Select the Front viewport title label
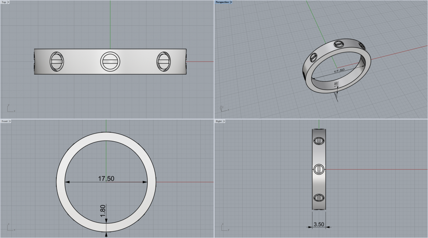The image size is (428, 238). click(5, 121)
